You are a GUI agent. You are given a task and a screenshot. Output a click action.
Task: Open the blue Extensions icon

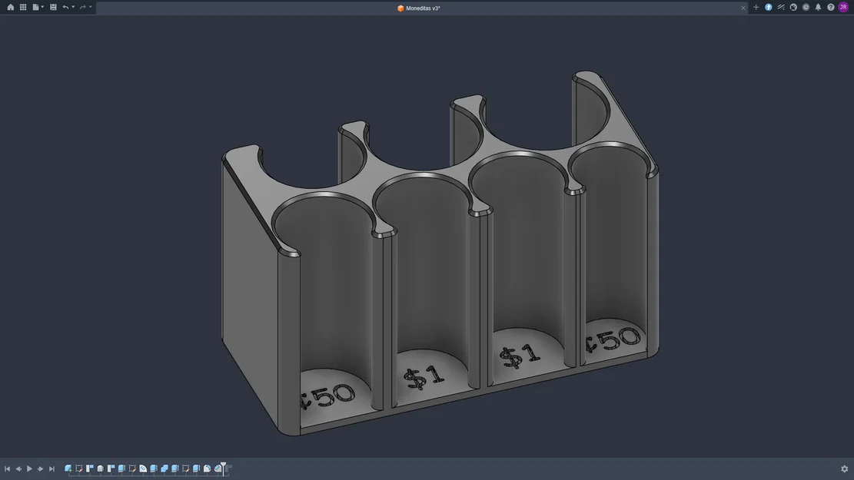pyautogui.click(x=769, y=8)
